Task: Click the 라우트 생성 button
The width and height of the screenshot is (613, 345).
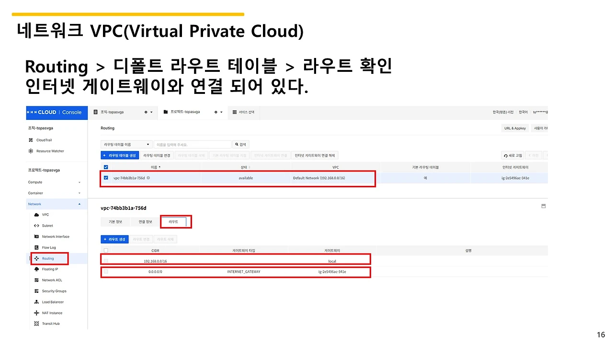Action: click(x=115, y=239)
